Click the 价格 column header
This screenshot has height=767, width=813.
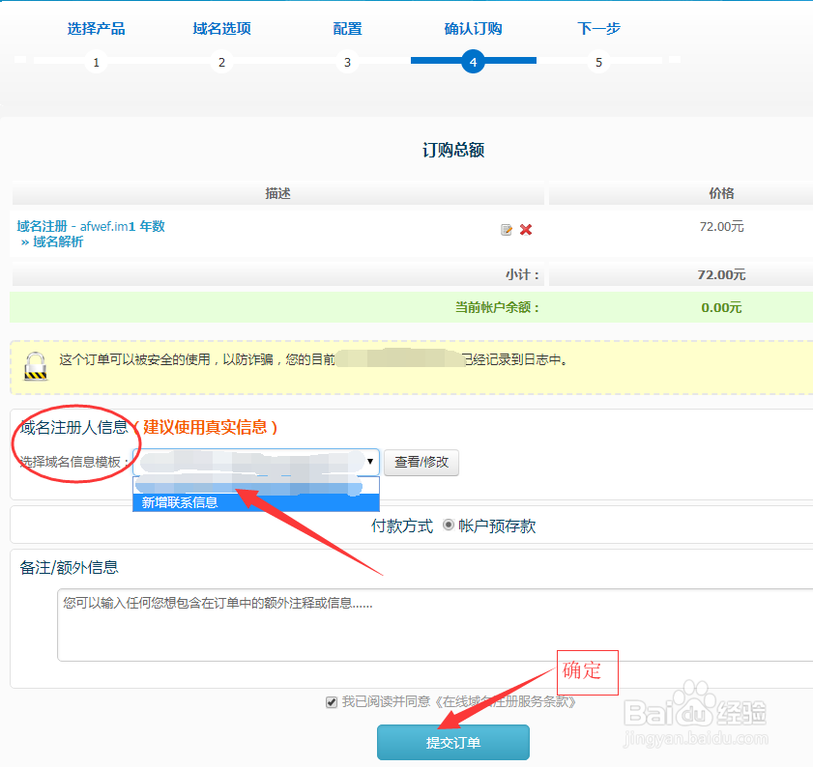tap(721, 193)
